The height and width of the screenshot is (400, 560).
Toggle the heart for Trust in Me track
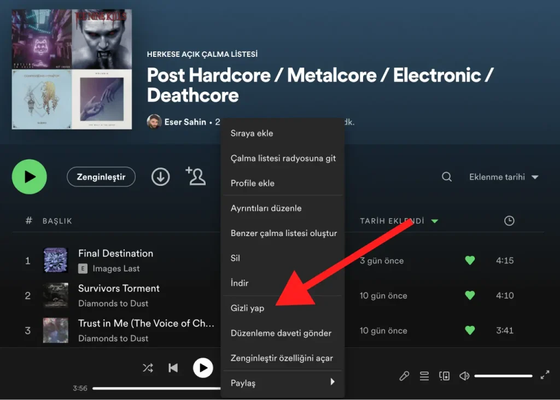pos(470,330)
